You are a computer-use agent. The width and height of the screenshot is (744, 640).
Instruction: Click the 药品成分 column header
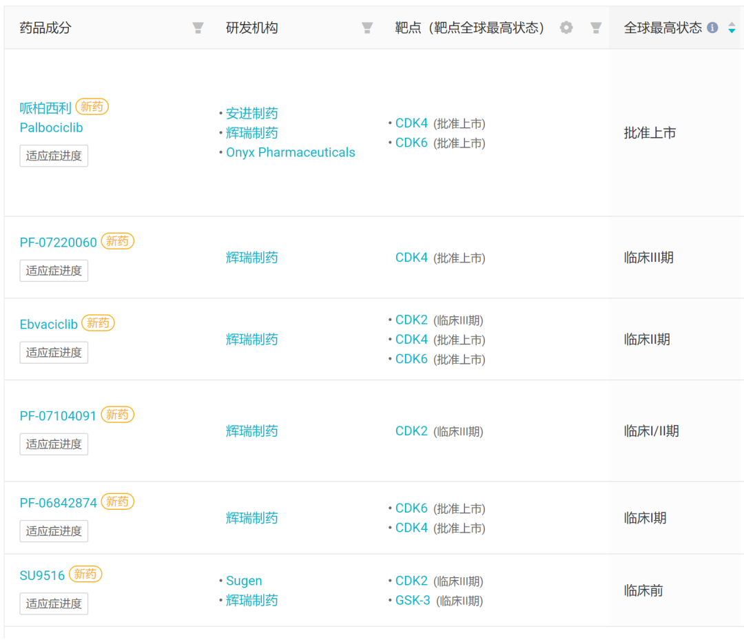coord(45,28)
